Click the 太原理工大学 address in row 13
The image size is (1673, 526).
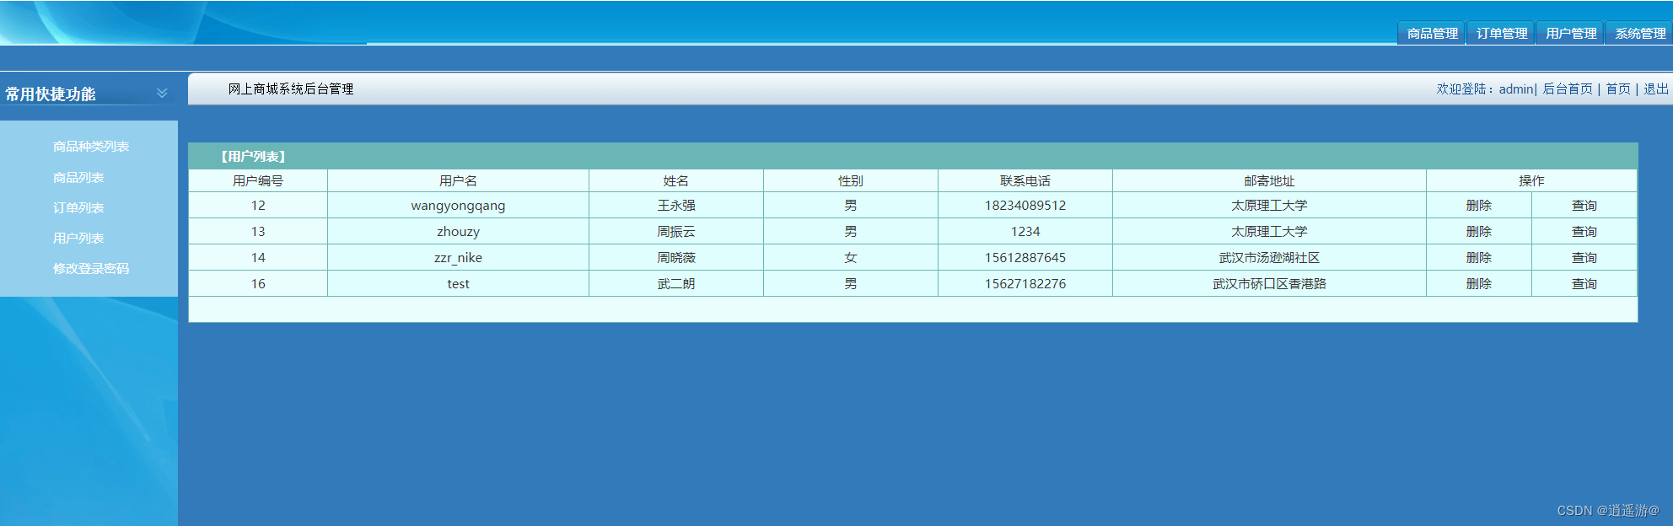click(x=1269, y=232)
